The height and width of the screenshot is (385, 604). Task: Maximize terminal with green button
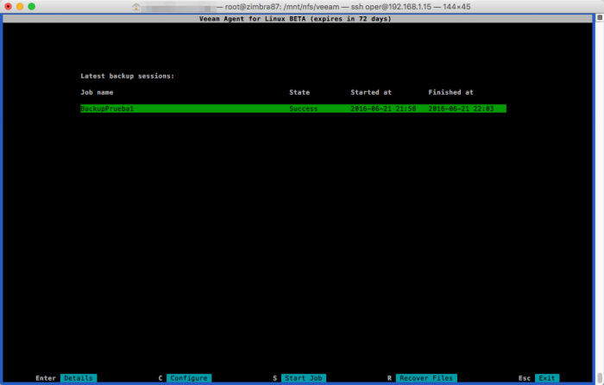pos(32,6)
